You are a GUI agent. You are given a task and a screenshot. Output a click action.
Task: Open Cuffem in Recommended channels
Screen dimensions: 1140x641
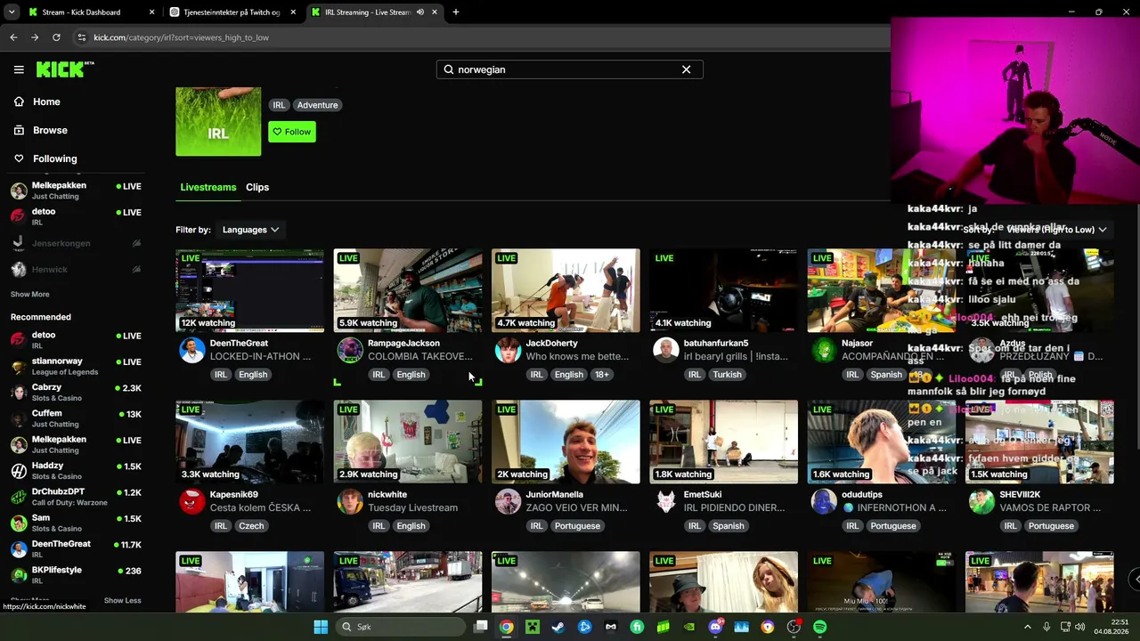tap(75, 418)
